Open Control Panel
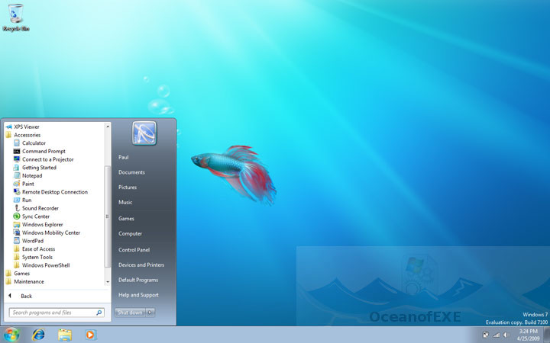The height and width of the screenshot is (343, 550). pos(134,249)
